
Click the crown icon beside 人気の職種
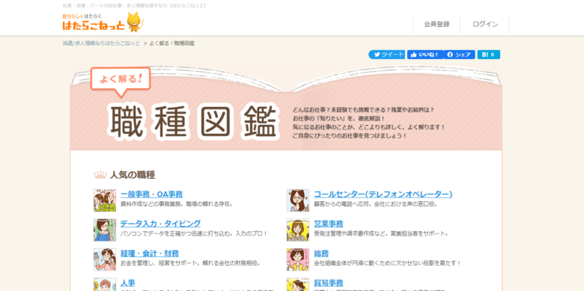[x=100, y=174]
